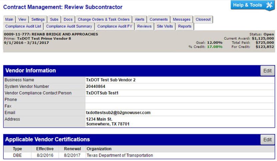Screen dimensions: 277x161
Task: Select the Subs tab
Action: pos(53,20)
